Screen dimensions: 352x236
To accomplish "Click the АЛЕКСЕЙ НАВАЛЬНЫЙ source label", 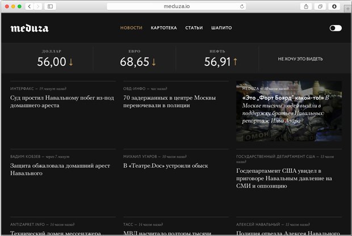I will coord(258,224).
